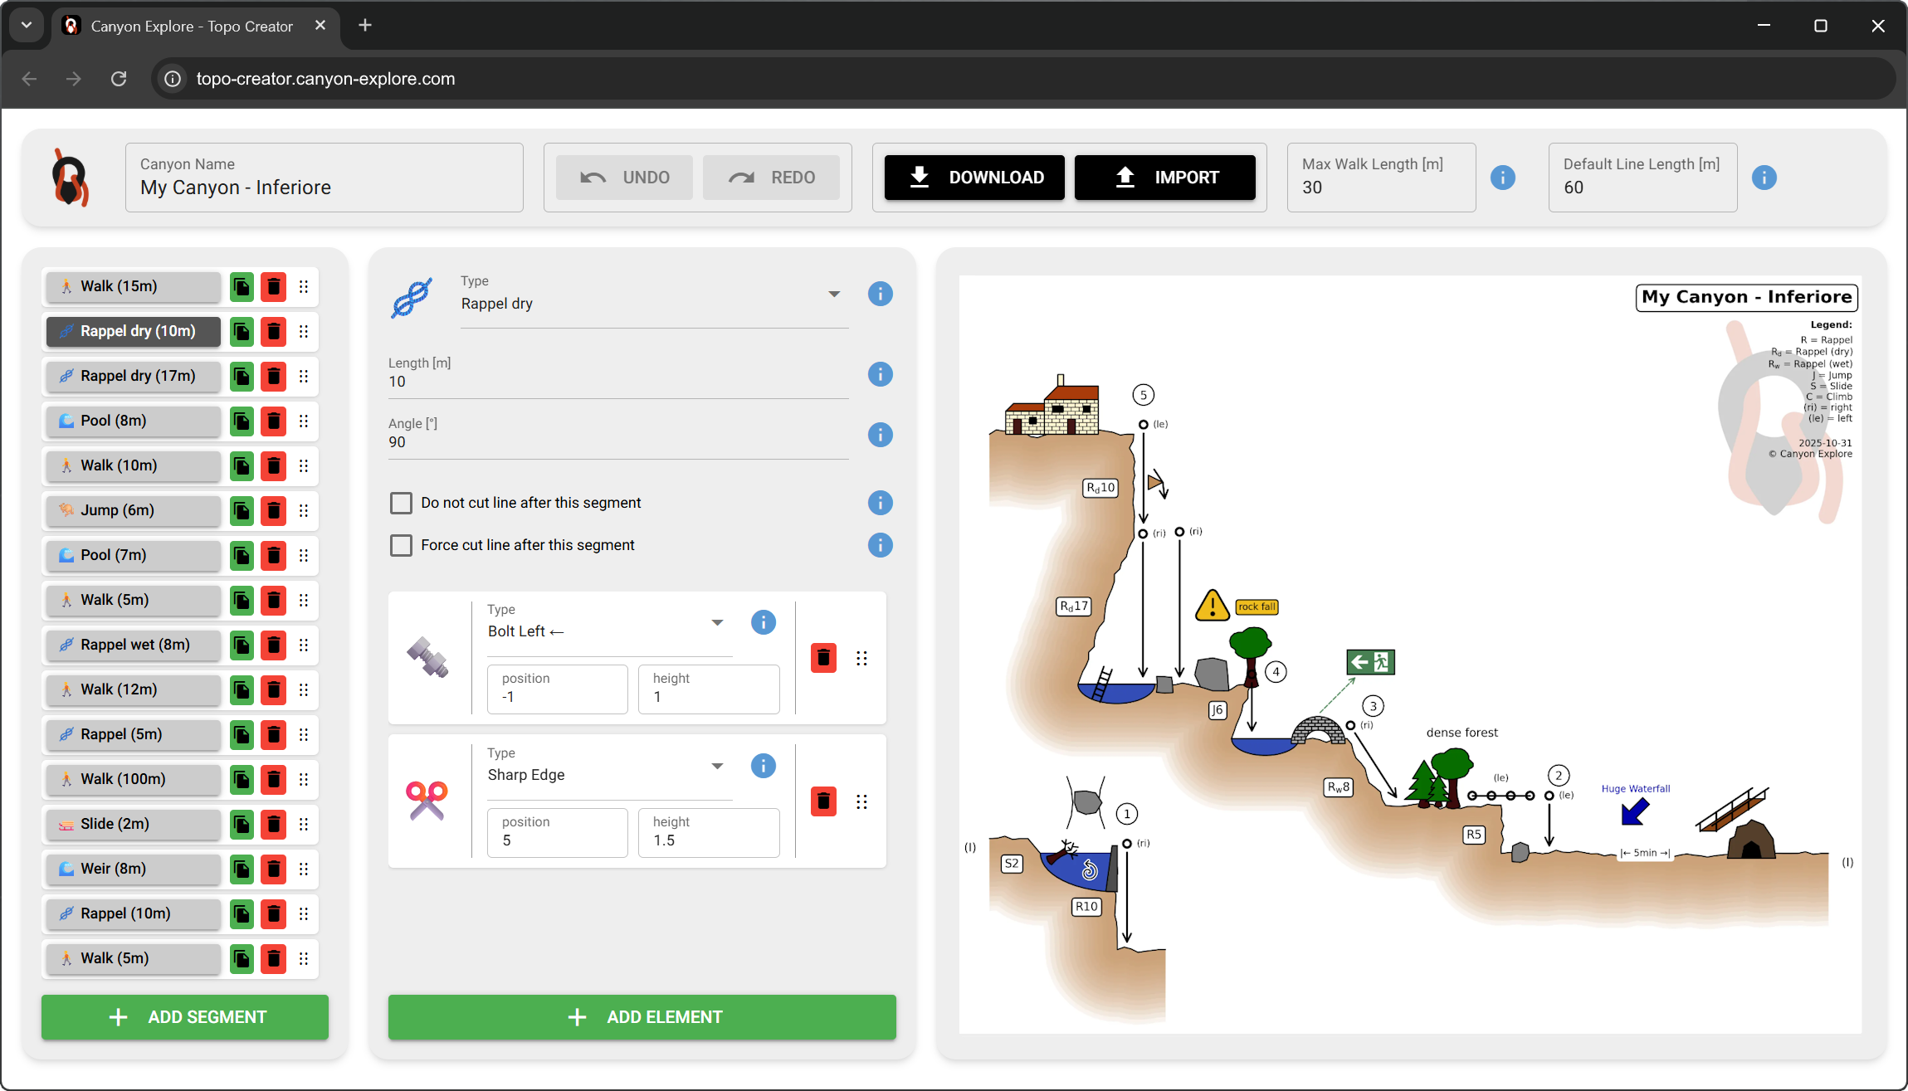This screenshot has width=1908, height=1091.
Task: Remove the Bolt Left element
Action: (823, 658)
